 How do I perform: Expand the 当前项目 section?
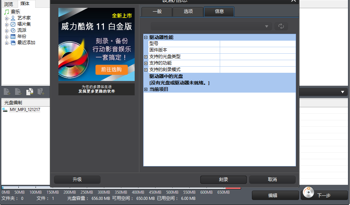[146, 90]
